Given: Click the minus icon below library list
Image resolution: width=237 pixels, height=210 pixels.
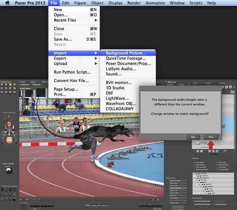Looking at the screenshot, I should (x=217, y=151).
